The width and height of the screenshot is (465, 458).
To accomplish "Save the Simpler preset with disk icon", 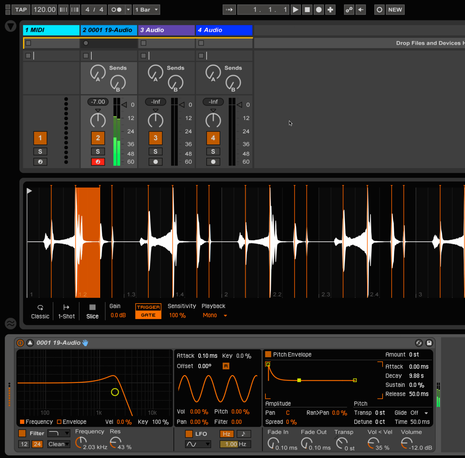I will [429, 343].
